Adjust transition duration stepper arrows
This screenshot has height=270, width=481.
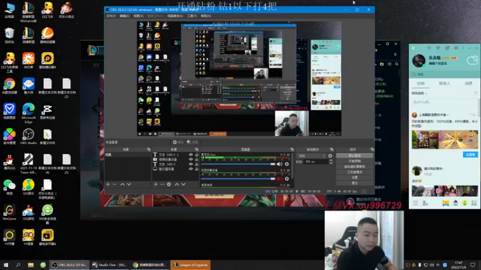click(331, 161)
